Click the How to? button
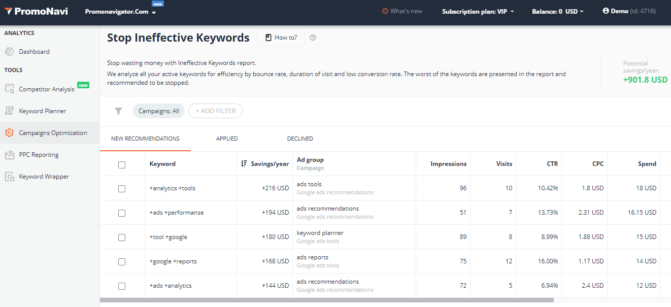The image size is (671, 307). [281, 38]
